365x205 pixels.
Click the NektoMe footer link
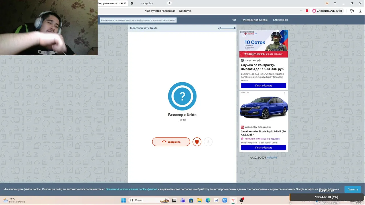pyautogui.click(x=271, y=157)
